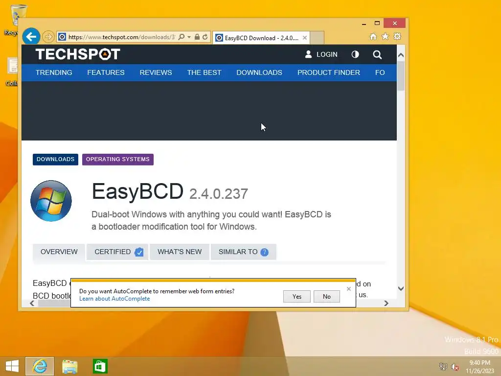Click the vertical scrollbar up arrow
The image size is (501, 376).
pos(401,55)
